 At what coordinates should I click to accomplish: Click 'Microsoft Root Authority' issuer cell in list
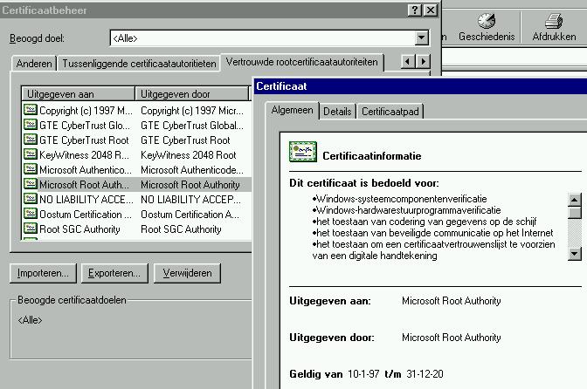[190, 185]
